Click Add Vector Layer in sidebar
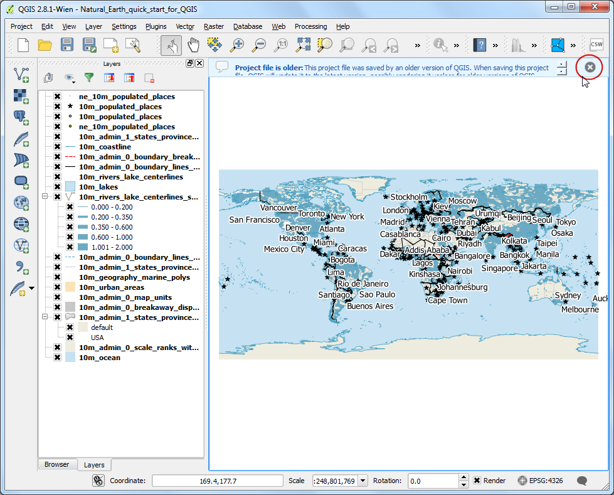Screen dimensions: 614x495 click(x=21, y=75)
